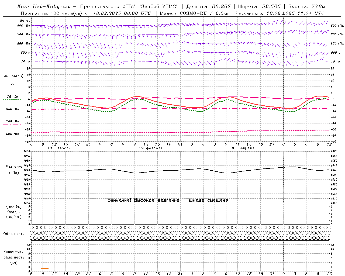
Task: Click the Осадки precipitation label
Action: click(x=14, y=212)
